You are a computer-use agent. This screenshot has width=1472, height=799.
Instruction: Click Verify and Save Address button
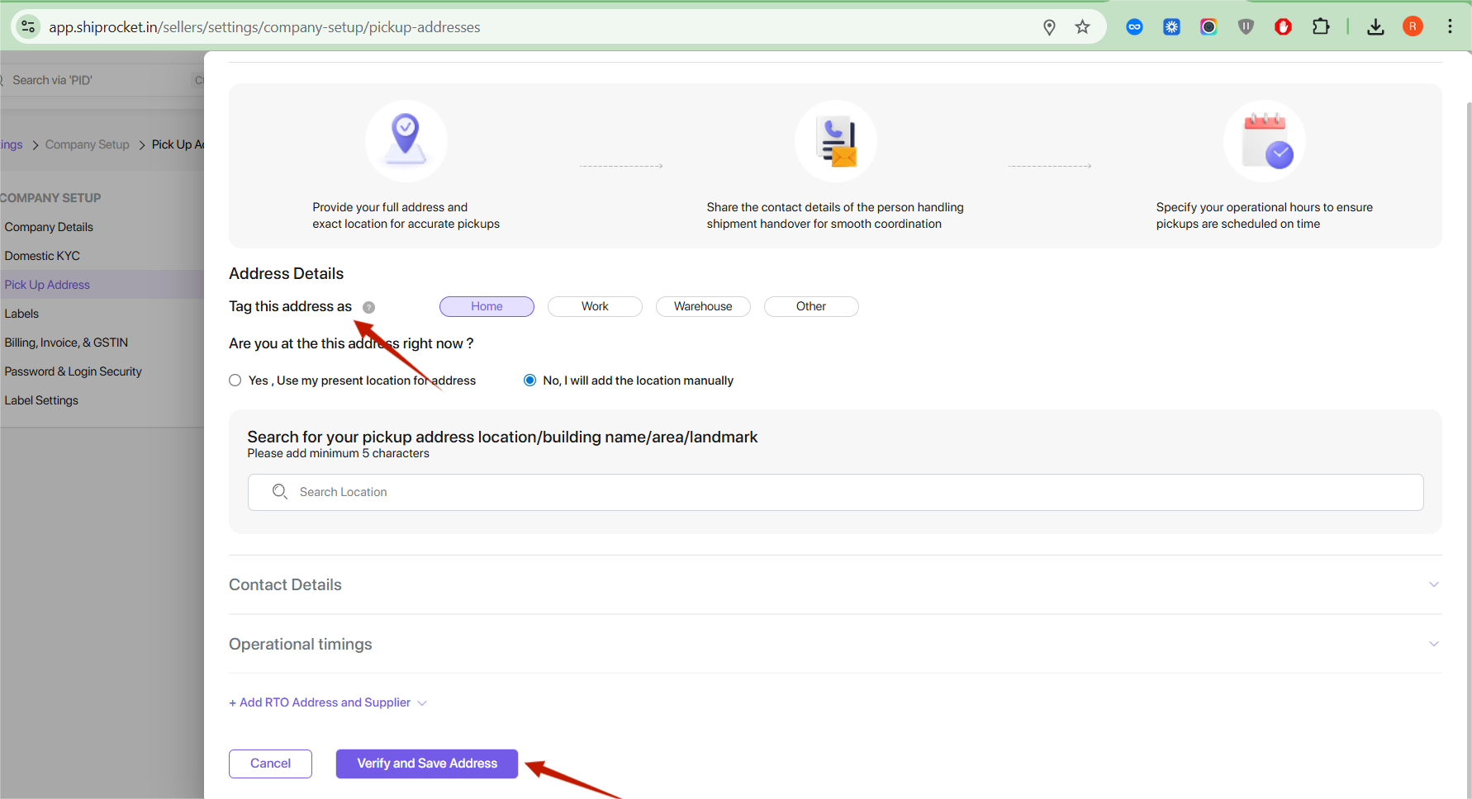[426, 764]
